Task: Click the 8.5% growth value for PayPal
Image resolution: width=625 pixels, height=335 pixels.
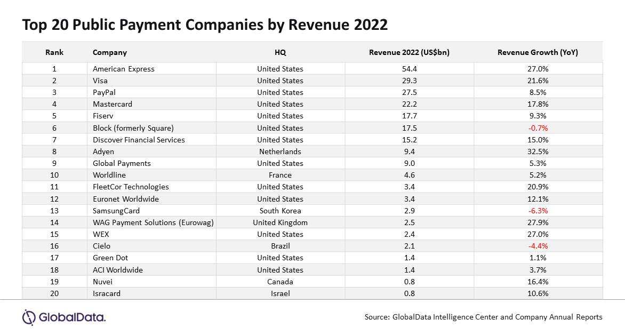Action: (x=538, y=92)
